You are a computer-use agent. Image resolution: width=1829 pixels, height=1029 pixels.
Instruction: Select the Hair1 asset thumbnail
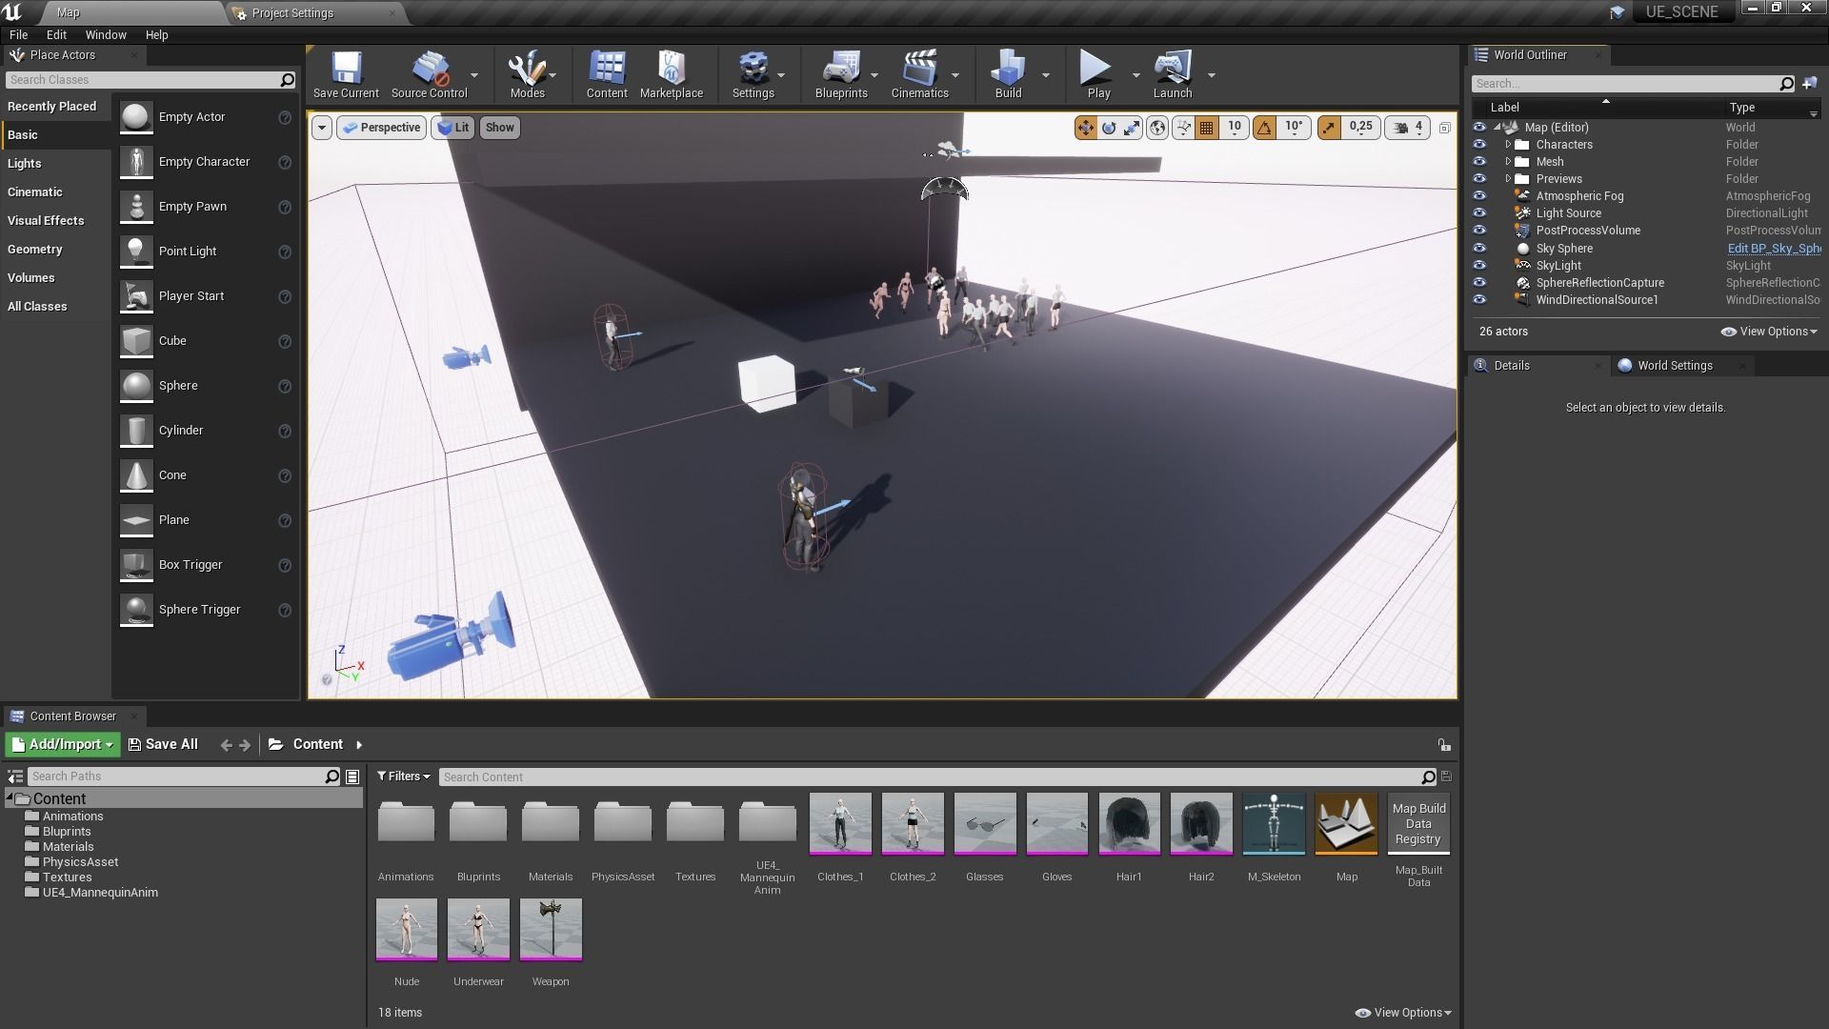tap(1129, 825)
